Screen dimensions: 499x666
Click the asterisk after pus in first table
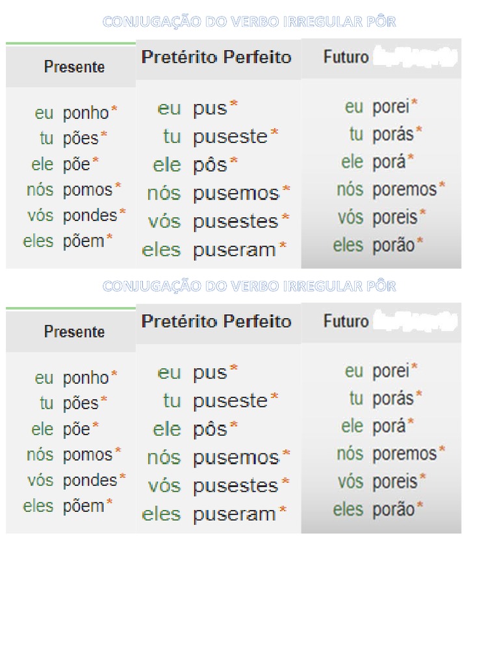[234, 105]
